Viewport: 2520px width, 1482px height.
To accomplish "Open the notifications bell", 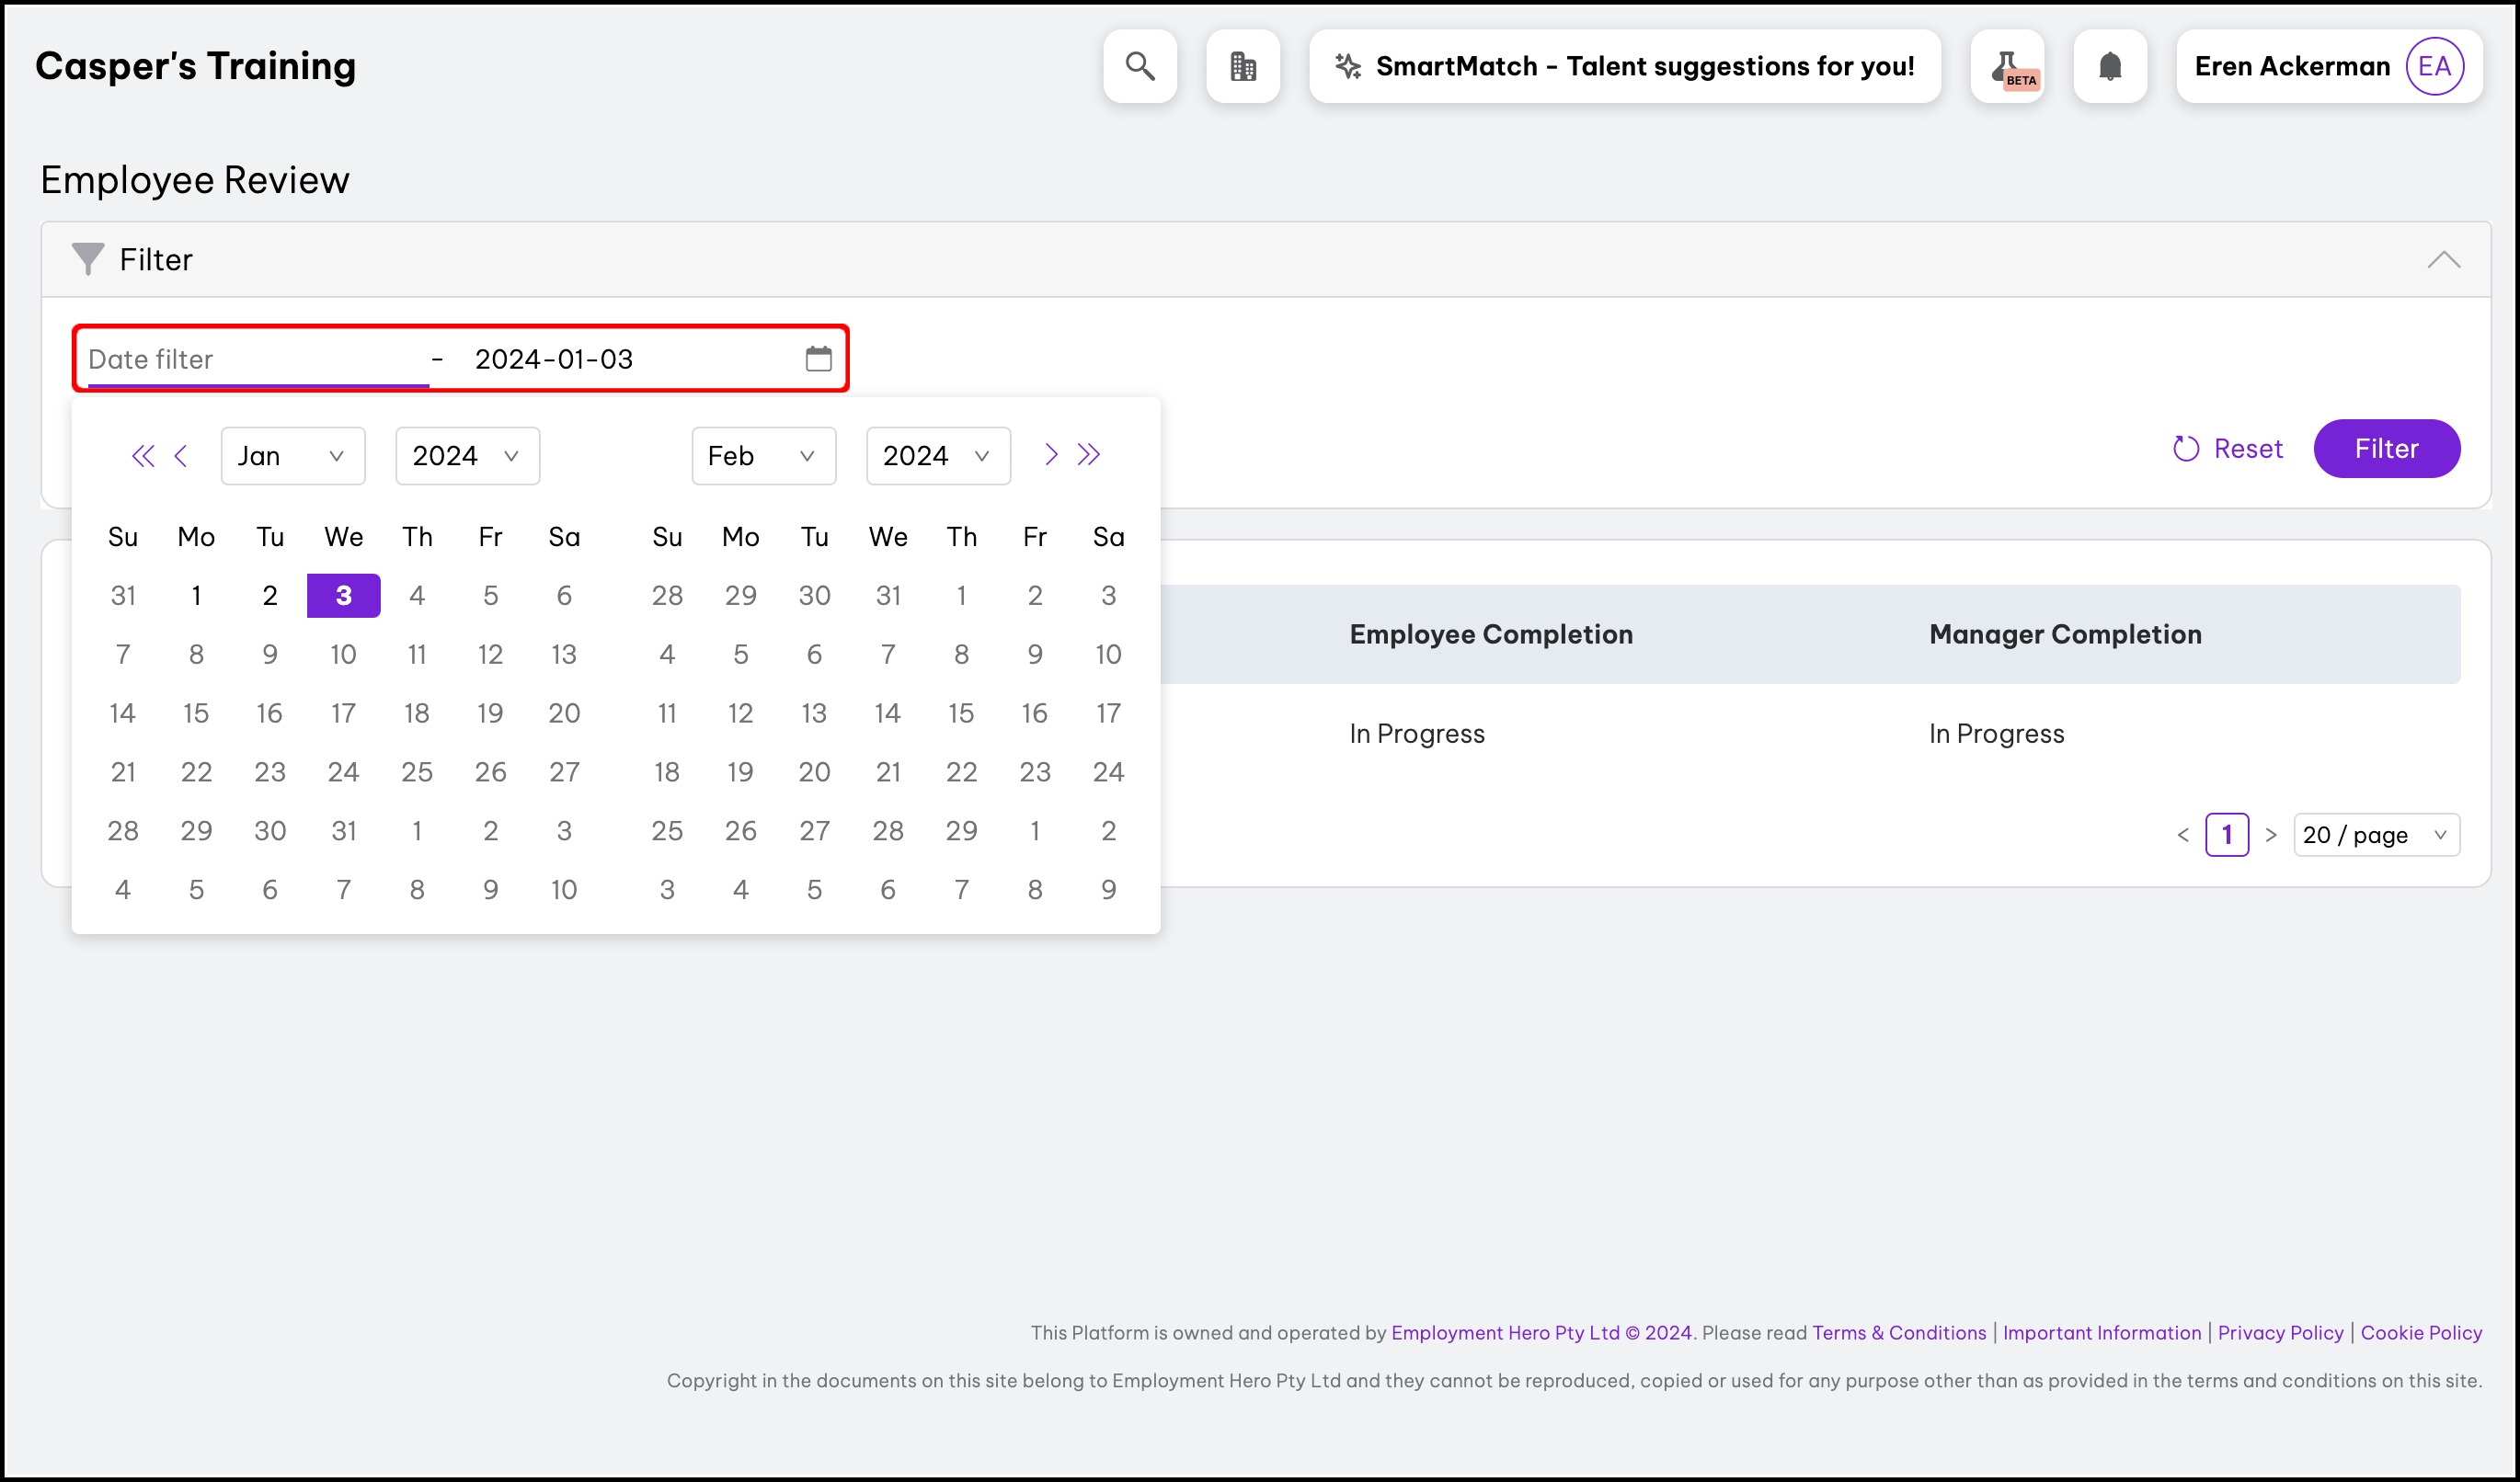I will tap(2110, 66).
